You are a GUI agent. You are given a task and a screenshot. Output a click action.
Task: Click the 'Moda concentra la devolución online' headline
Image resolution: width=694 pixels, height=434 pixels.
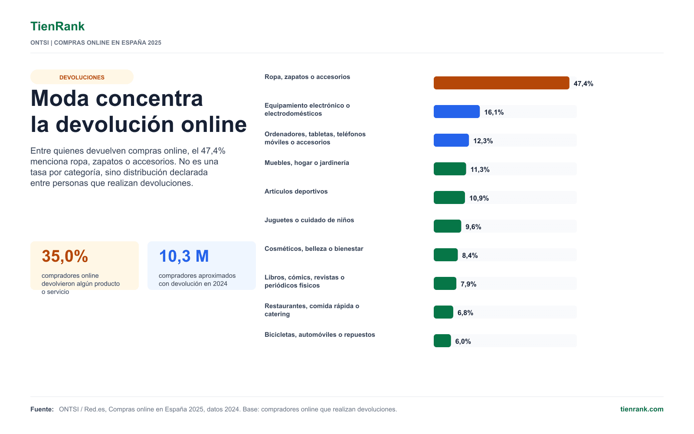pyautogui.click(x=138, y=112)
